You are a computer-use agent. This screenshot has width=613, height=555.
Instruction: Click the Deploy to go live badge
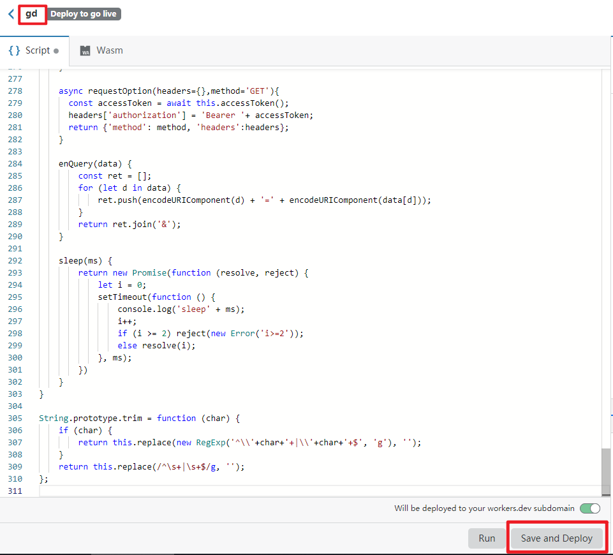click(x=84, y=14)
